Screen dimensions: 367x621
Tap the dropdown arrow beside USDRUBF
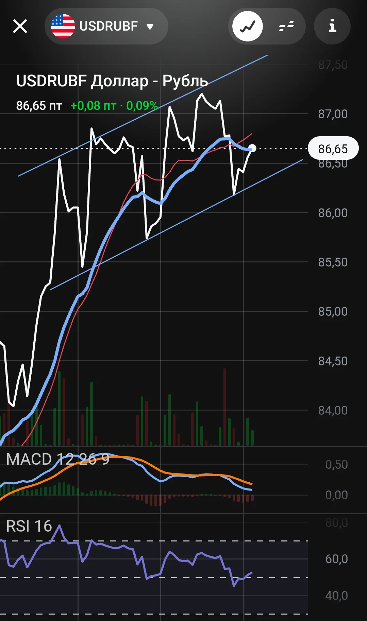[150, 27]
